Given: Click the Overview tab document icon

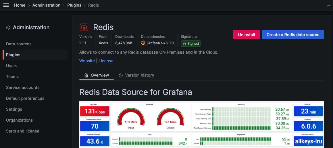Looking at the screenshot, I should coord(86,75).
